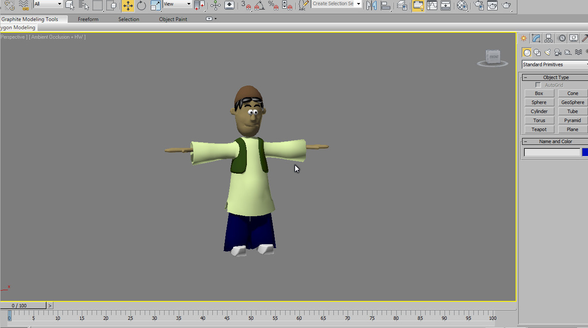Viewport: 588px width, 328px height.
Task: Open the Hierarchy command panel tab
Action: pos(548,38)
